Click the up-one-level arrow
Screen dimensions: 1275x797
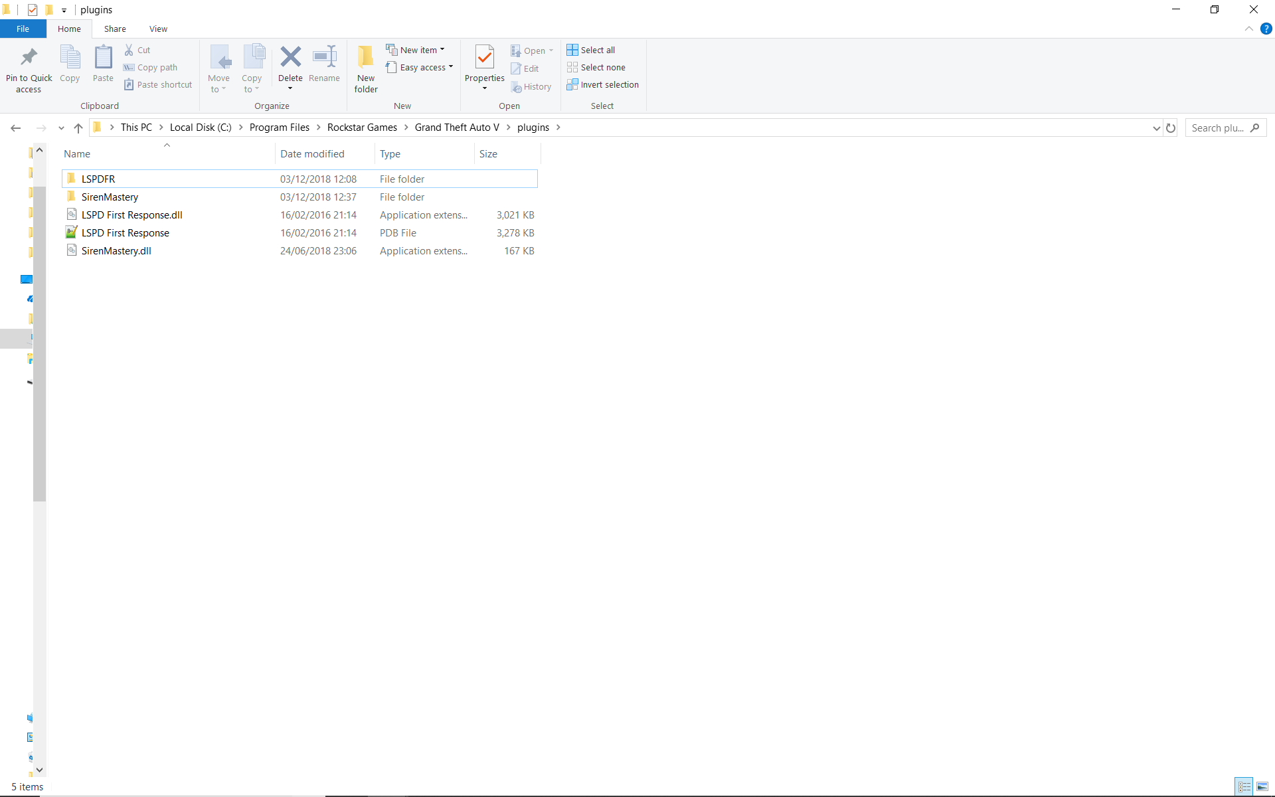tap(78, 128)
